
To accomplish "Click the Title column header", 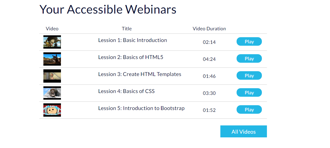I will 127,29.
